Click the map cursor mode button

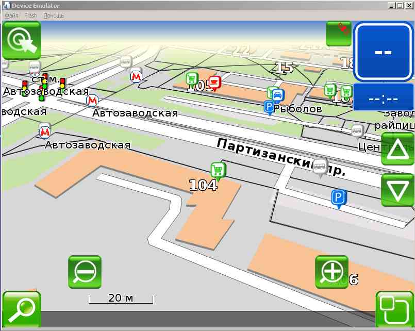coord(22,40)
